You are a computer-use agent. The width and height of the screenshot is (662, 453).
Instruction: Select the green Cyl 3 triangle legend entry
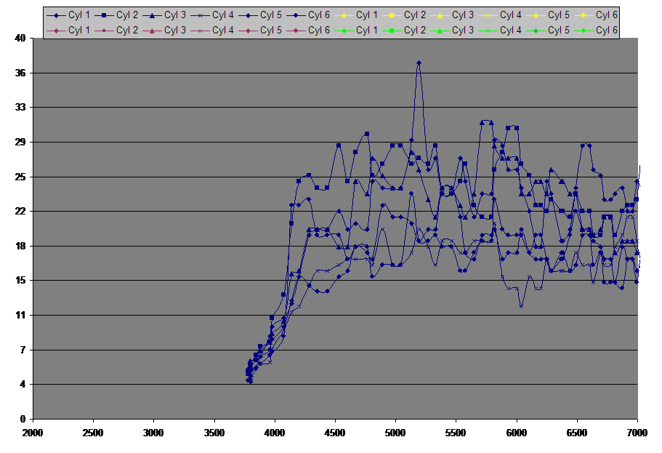(440, 30)
